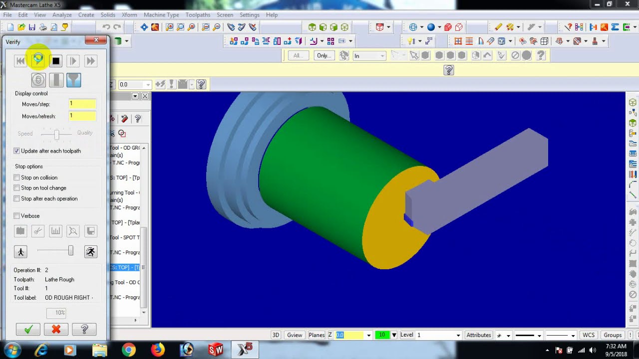Click the fast running-person speed icon
Viewport: 639px width, 359px height.
90,252
